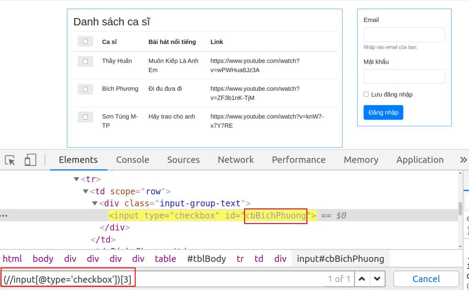Image resolution: width=469 pixels, height=290 pixels.
Task: Switch to the Sources tab
Action: click(x=183, y=160)
